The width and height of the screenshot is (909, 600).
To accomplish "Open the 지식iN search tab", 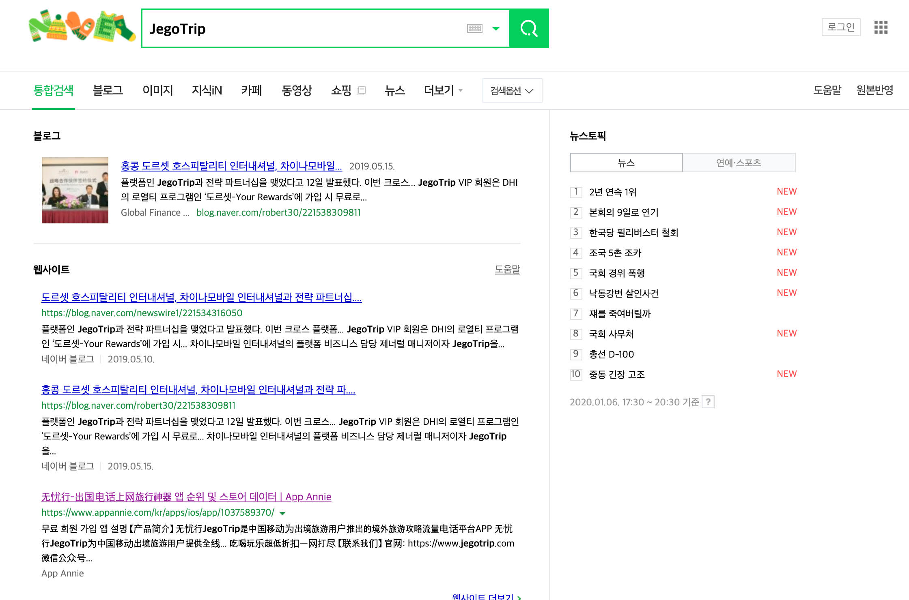I will (207, 90).
